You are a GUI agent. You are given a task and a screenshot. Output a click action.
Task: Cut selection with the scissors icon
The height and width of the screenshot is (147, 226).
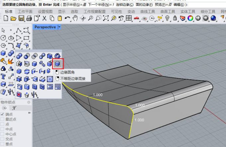(x=45, y=18)
